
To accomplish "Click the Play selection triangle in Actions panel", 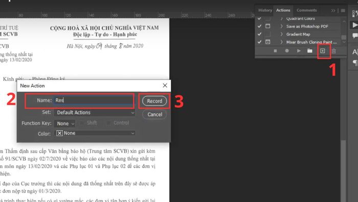I will [299, 51].
